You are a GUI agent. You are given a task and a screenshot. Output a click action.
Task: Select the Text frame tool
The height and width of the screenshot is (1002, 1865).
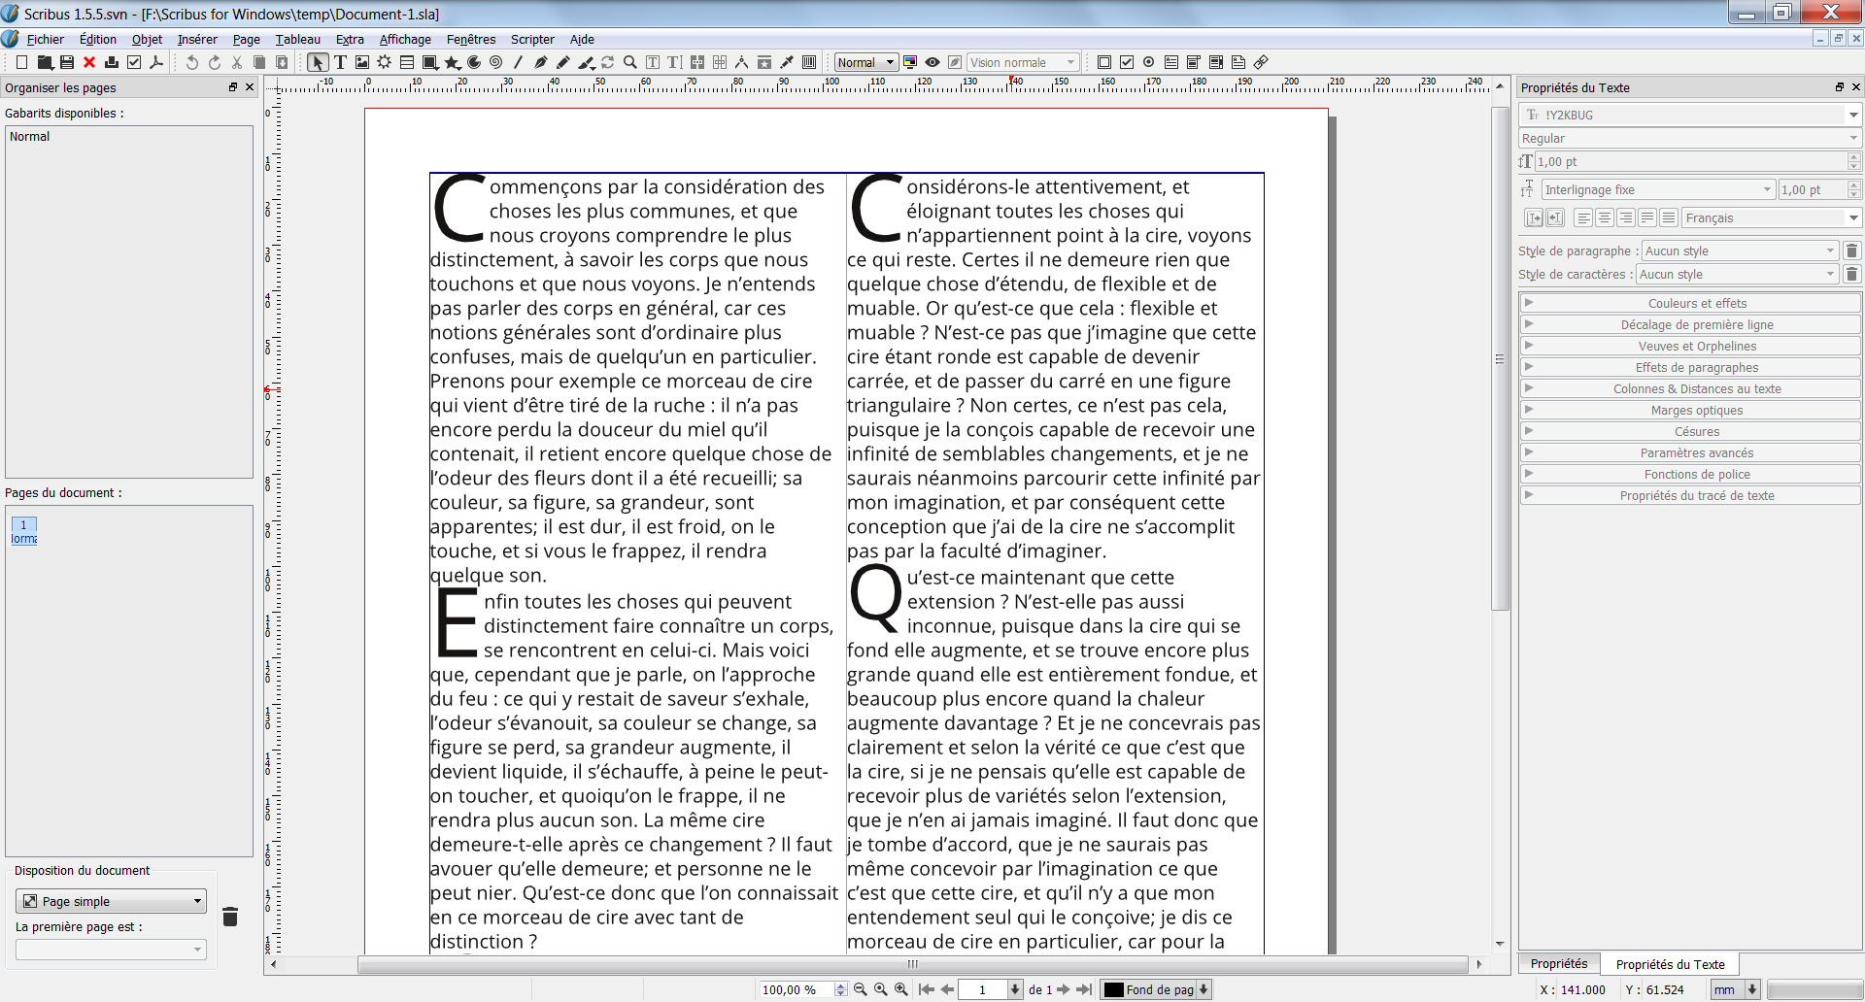(x=340, y=62)
